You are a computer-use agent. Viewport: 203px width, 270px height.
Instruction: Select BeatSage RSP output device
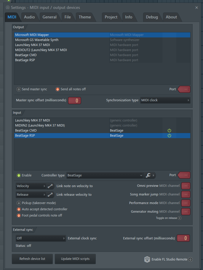pyautogui.click(x=102, y=60)
